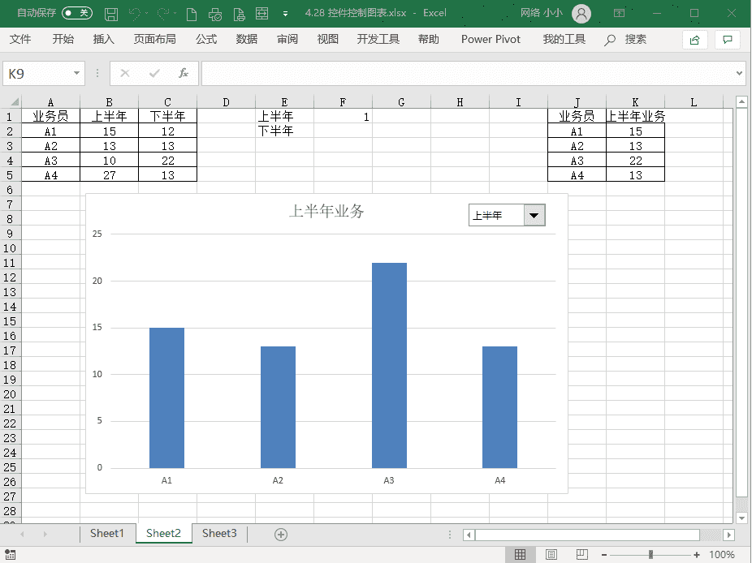Viewport: 752px width, 563px height.
Task: Switch to the Sheet3 tab
Action: (219, 533)
